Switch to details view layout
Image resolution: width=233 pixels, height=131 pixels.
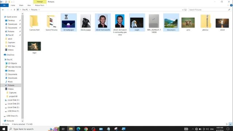coord(227,124)
